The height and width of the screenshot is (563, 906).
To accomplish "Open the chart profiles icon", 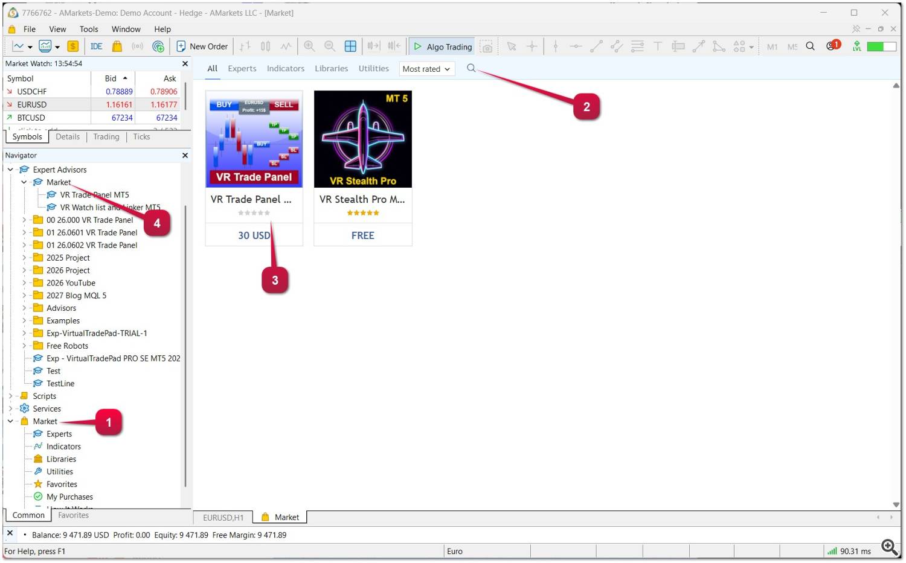I will pos(45,46).
